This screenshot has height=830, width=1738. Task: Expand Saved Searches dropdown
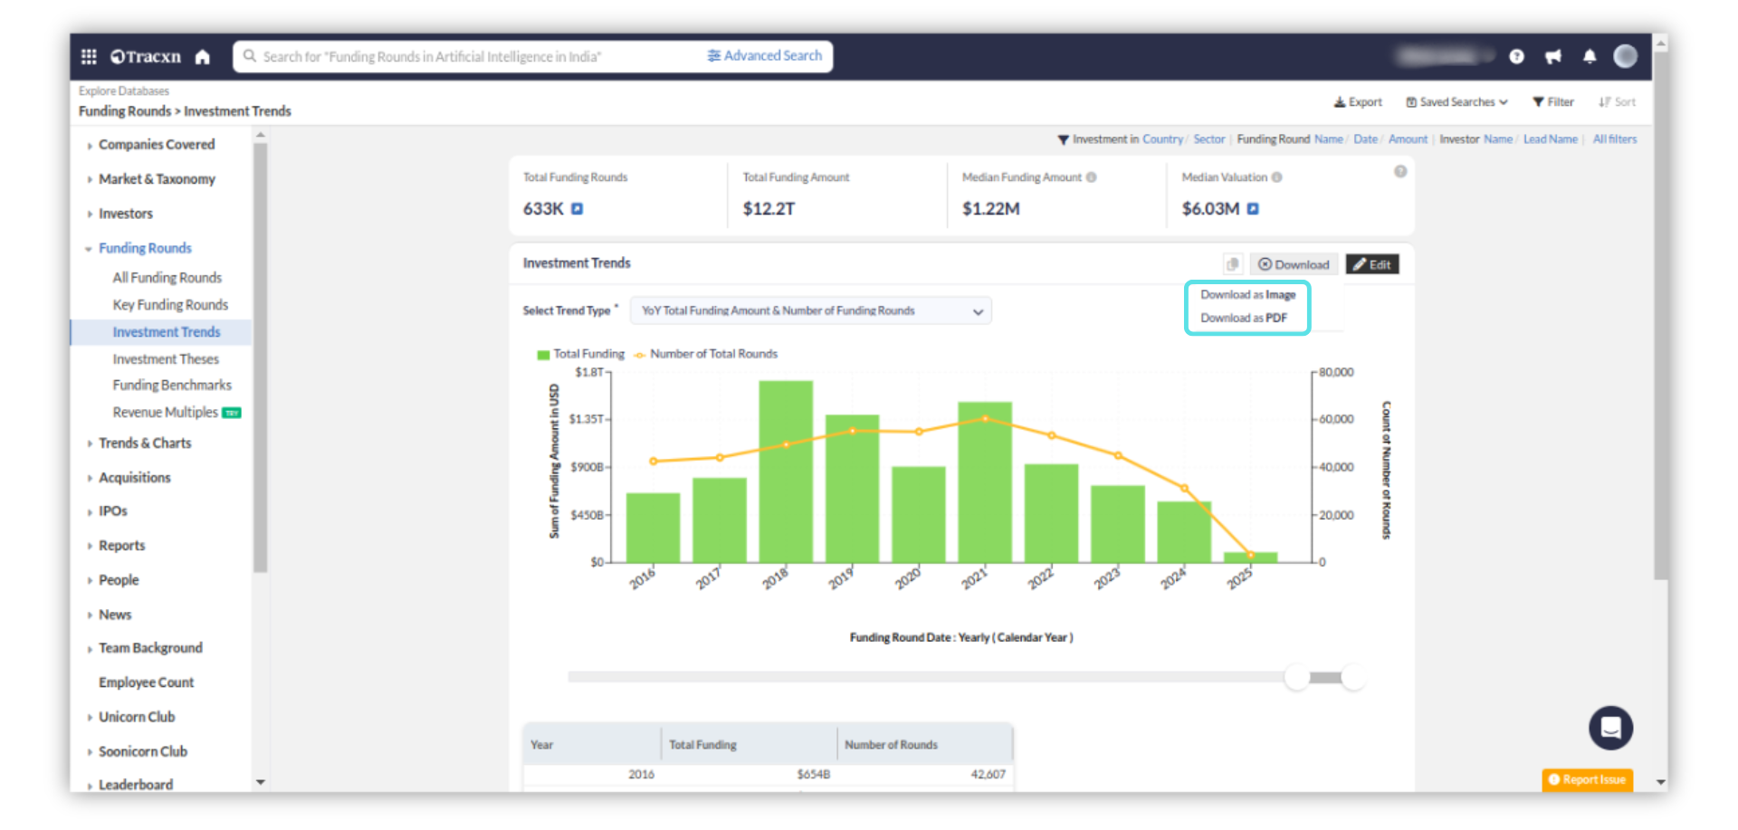click(x=1456, y=102)
